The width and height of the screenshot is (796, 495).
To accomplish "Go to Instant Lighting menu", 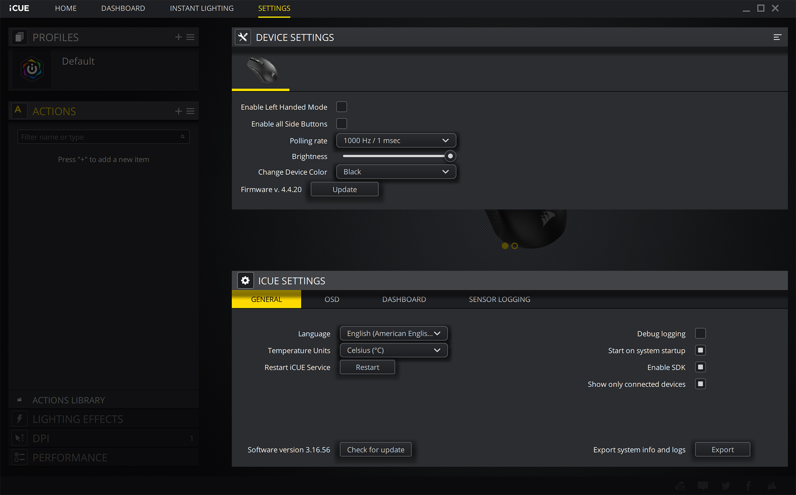I will click(x=201, y=8).
